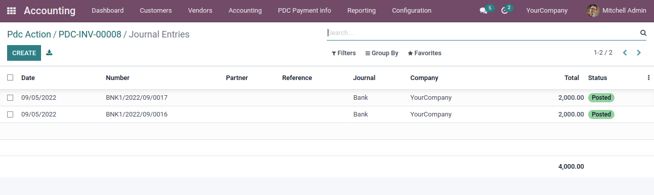654x195 pixels.
Task: Open the messages chat bubble icon
Action: [x=483, y=11]
